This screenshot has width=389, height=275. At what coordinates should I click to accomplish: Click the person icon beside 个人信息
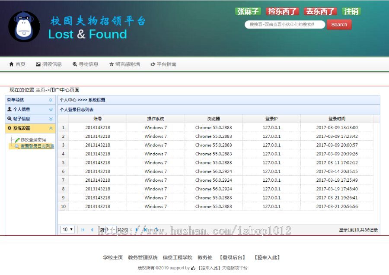point(9,109)
